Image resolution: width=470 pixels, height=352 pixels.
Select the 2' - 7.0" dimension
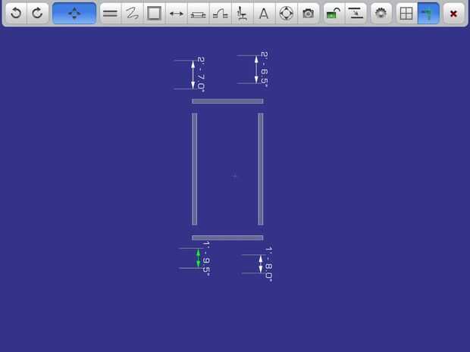[x=193, y=75]
